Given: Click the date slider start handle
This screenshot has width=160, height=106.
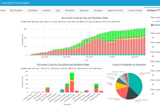Looking at the screenshot, I should point(152,25).
